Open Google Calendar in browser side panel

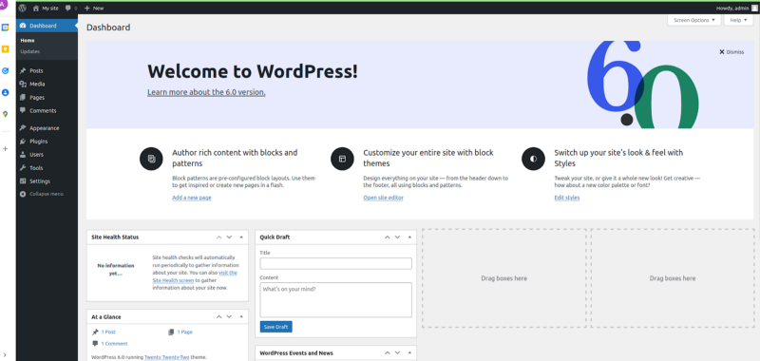[6, 28]
